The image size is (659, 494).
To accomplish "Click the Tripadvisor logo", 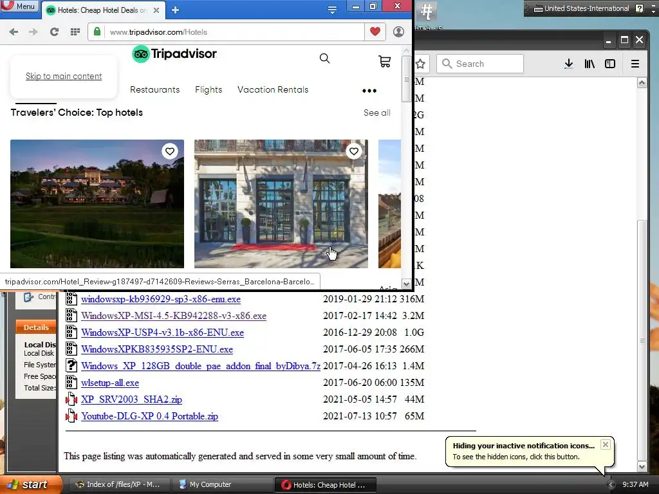I will (174, 54).
